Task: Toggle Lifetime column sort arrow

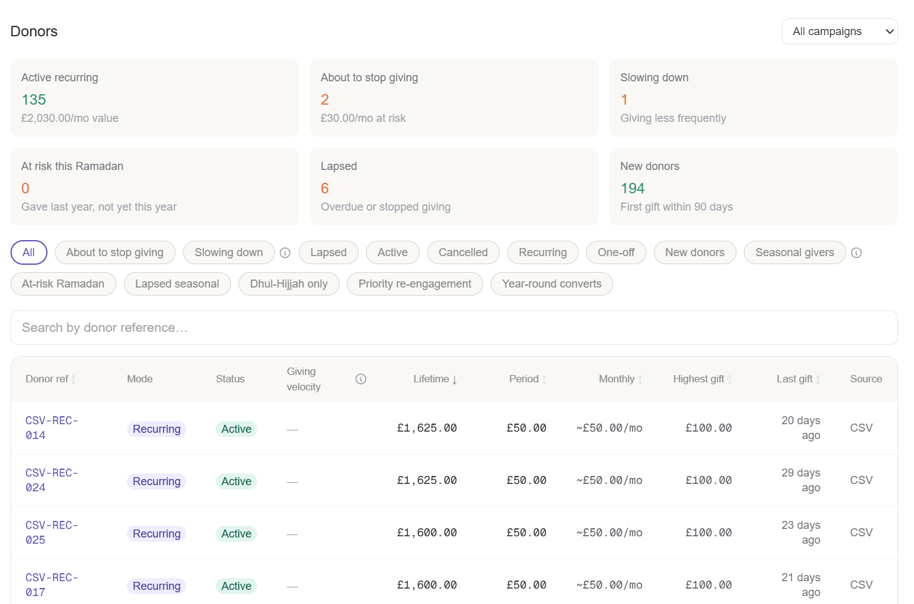Action: (x=454, y=379)
